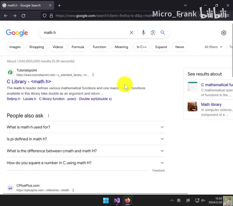
Task: Apply the Expand search chip
Action: pos(161,47)
